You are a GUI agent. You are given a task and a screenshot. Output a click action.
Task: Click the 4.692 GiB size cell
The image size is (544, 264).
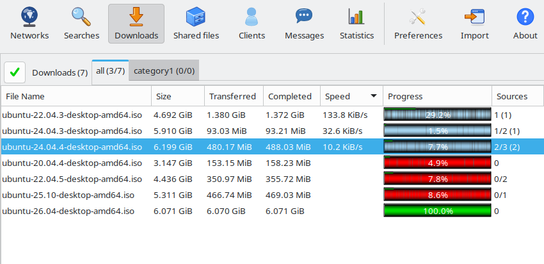point(173,115)
